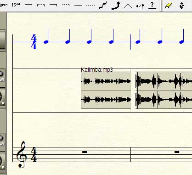192x175 pixels.
Task: Select the solid line with end hook
Action: 53,6
